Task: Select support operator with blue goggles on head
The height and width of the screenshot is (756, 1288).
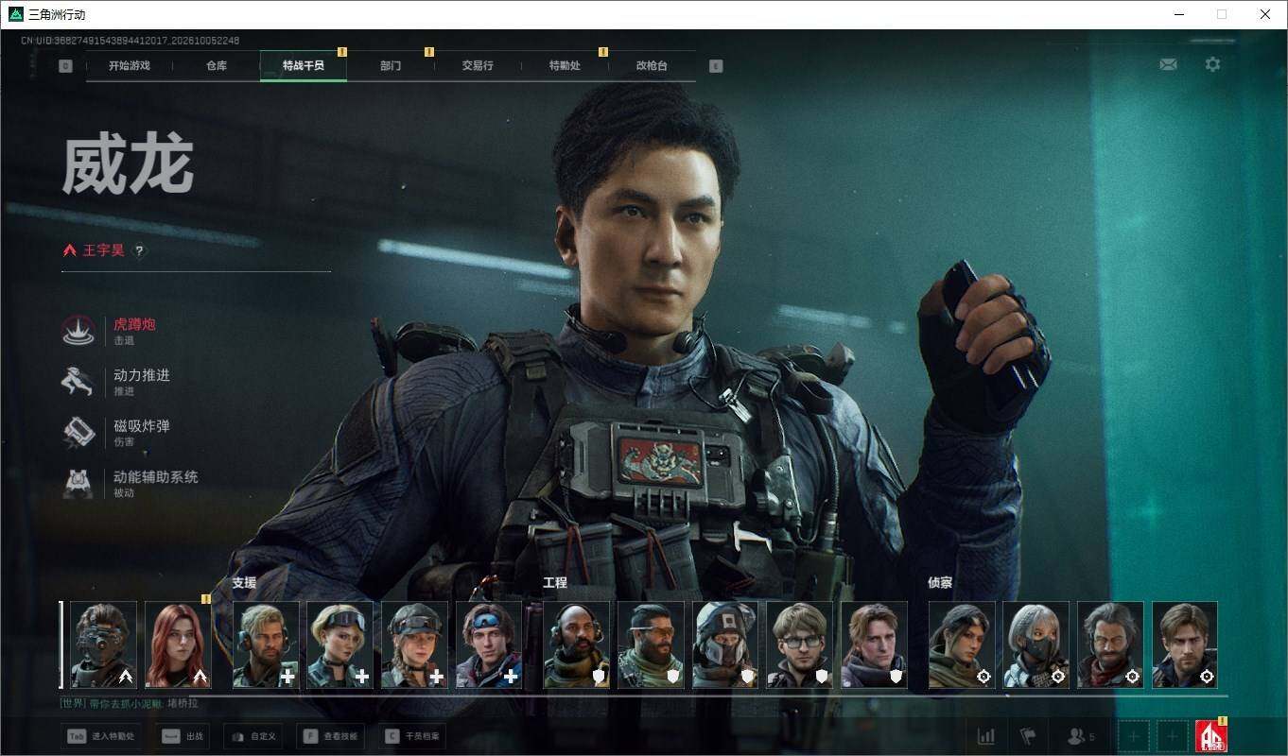Action: (489, 644)
